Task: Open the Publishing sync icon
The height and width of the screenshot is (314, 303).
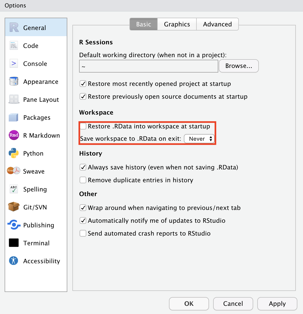Action: tap(14, 225)
